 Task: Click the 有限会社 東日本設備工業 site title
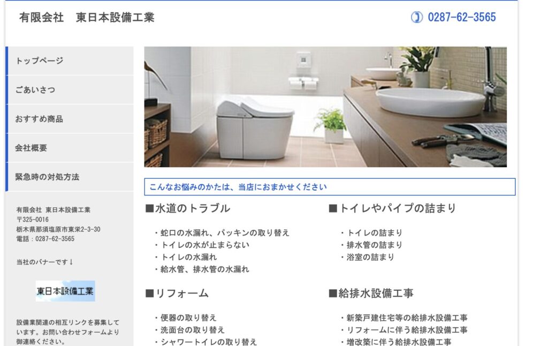[87, 17]
